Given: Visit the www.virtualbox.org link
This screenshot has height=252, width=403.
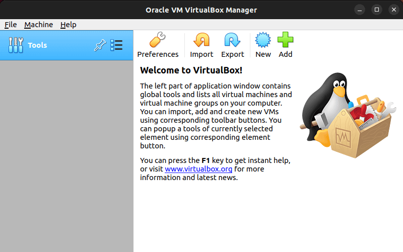Looking at the screenshot, I should click(198, 169).
